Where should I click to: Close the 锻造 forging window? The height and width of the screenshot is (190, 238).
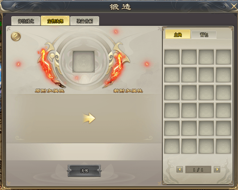pyautogui.click(x=234, y=7)
